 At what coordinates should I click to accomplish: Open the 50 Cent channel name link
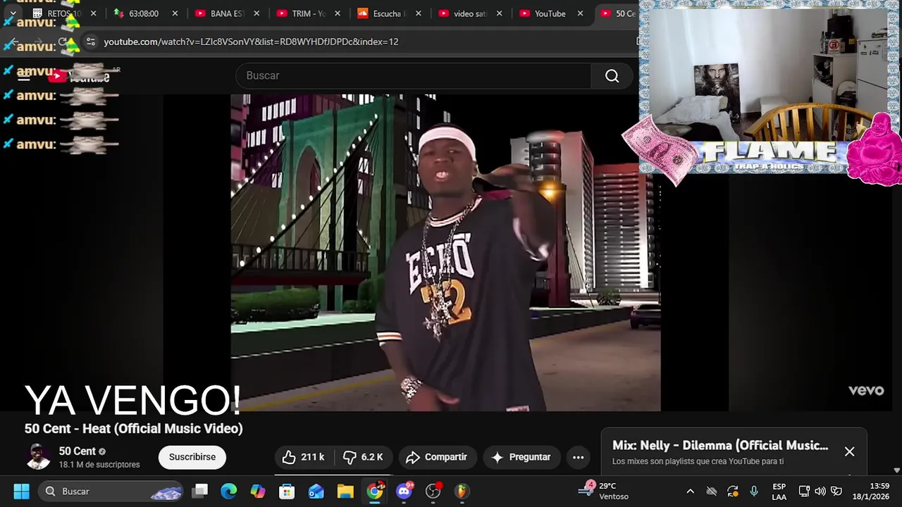[77, 451]
